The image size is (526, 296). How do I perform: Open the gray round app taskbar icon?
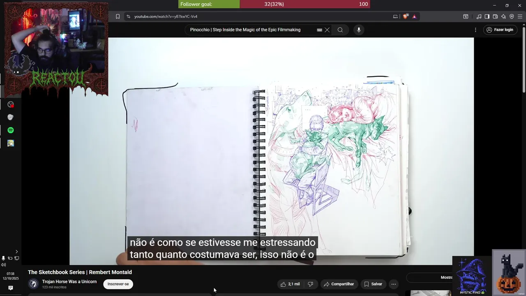click(x=11, y=117)
